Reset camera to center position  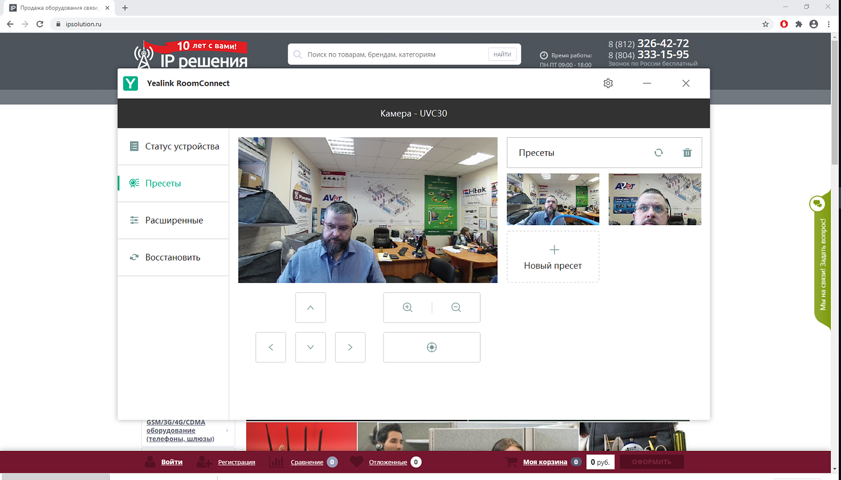click(x=432, y=347)
